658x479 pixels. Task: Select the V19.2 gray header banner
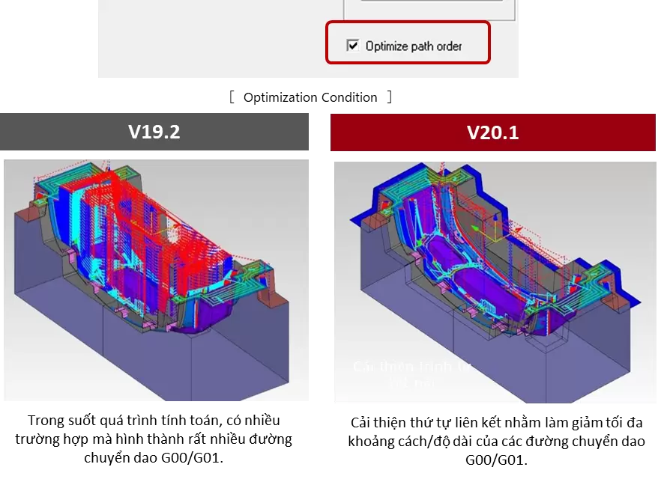click(x=154, y=132)
